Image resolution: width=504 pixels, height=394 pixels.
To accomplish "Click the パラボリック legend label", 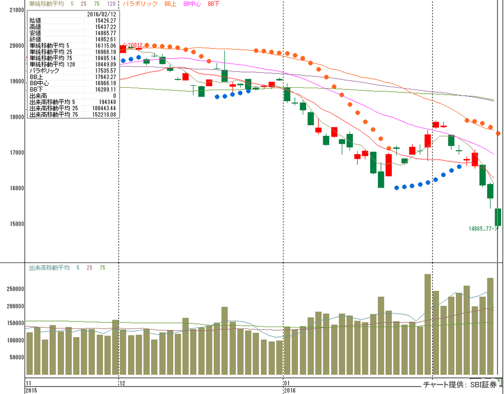I will [x=140, y=4].
